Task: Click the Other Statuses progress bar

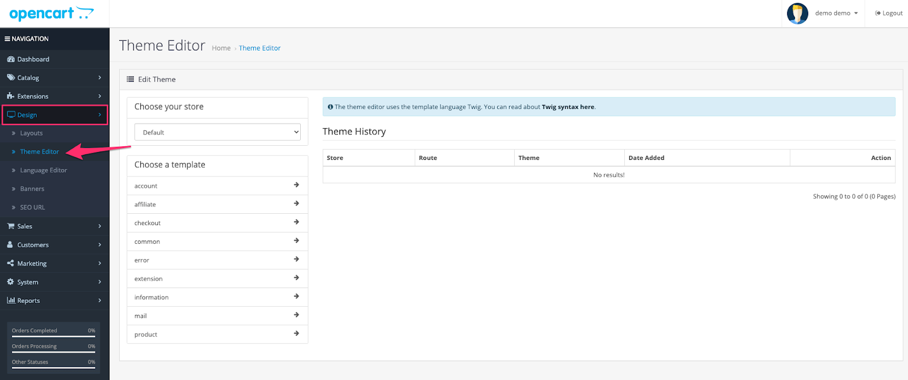Action: pyautogui.click(x=53, y=368)
